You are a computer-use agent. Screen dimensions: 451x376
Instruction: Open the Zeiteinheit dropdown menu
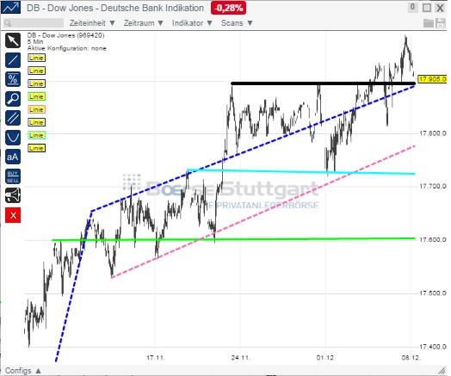point(92,23)
